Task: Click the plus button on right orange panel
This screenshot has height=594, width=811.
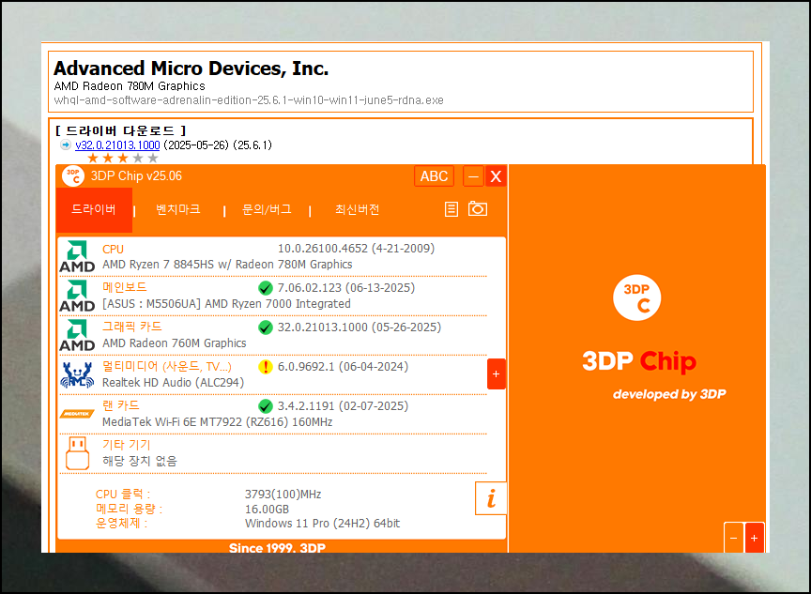Action: [x=755, y=538]
